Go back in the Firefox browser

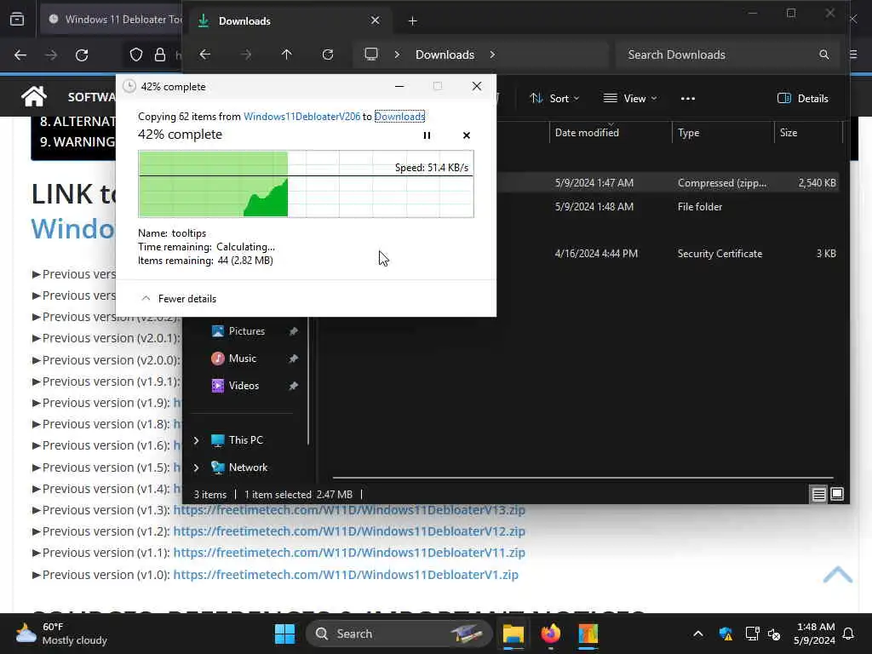[20, 55]
